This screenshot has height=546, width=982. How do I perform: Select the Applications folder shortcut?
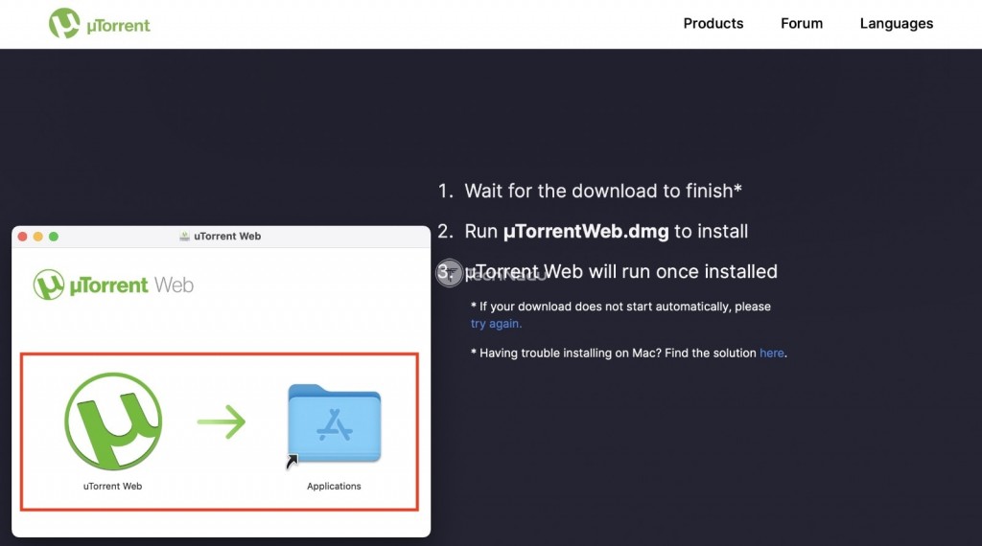pyautogui.click(x=334, y=424)
